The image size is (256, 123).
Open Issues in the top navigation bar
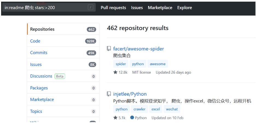(137, 8)
